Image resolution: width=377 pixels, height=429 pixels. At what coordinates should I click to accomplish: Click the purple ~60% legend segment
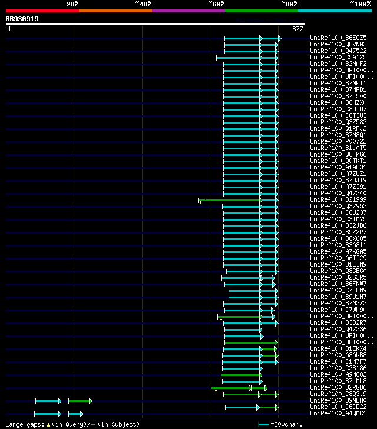coord(188,11)
